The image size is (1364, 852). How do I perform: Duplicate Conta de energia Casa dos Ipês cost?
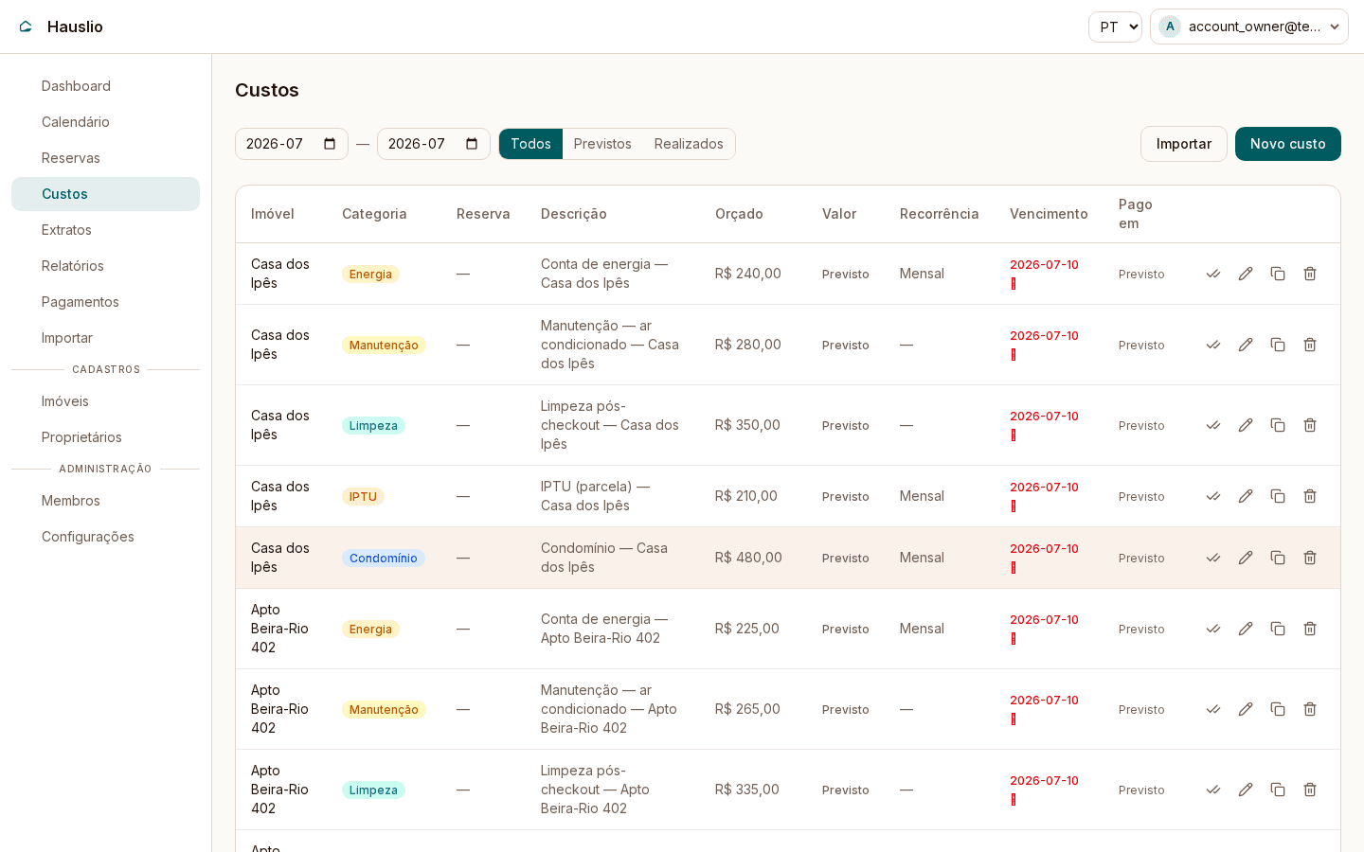[x=1278, y=274]
